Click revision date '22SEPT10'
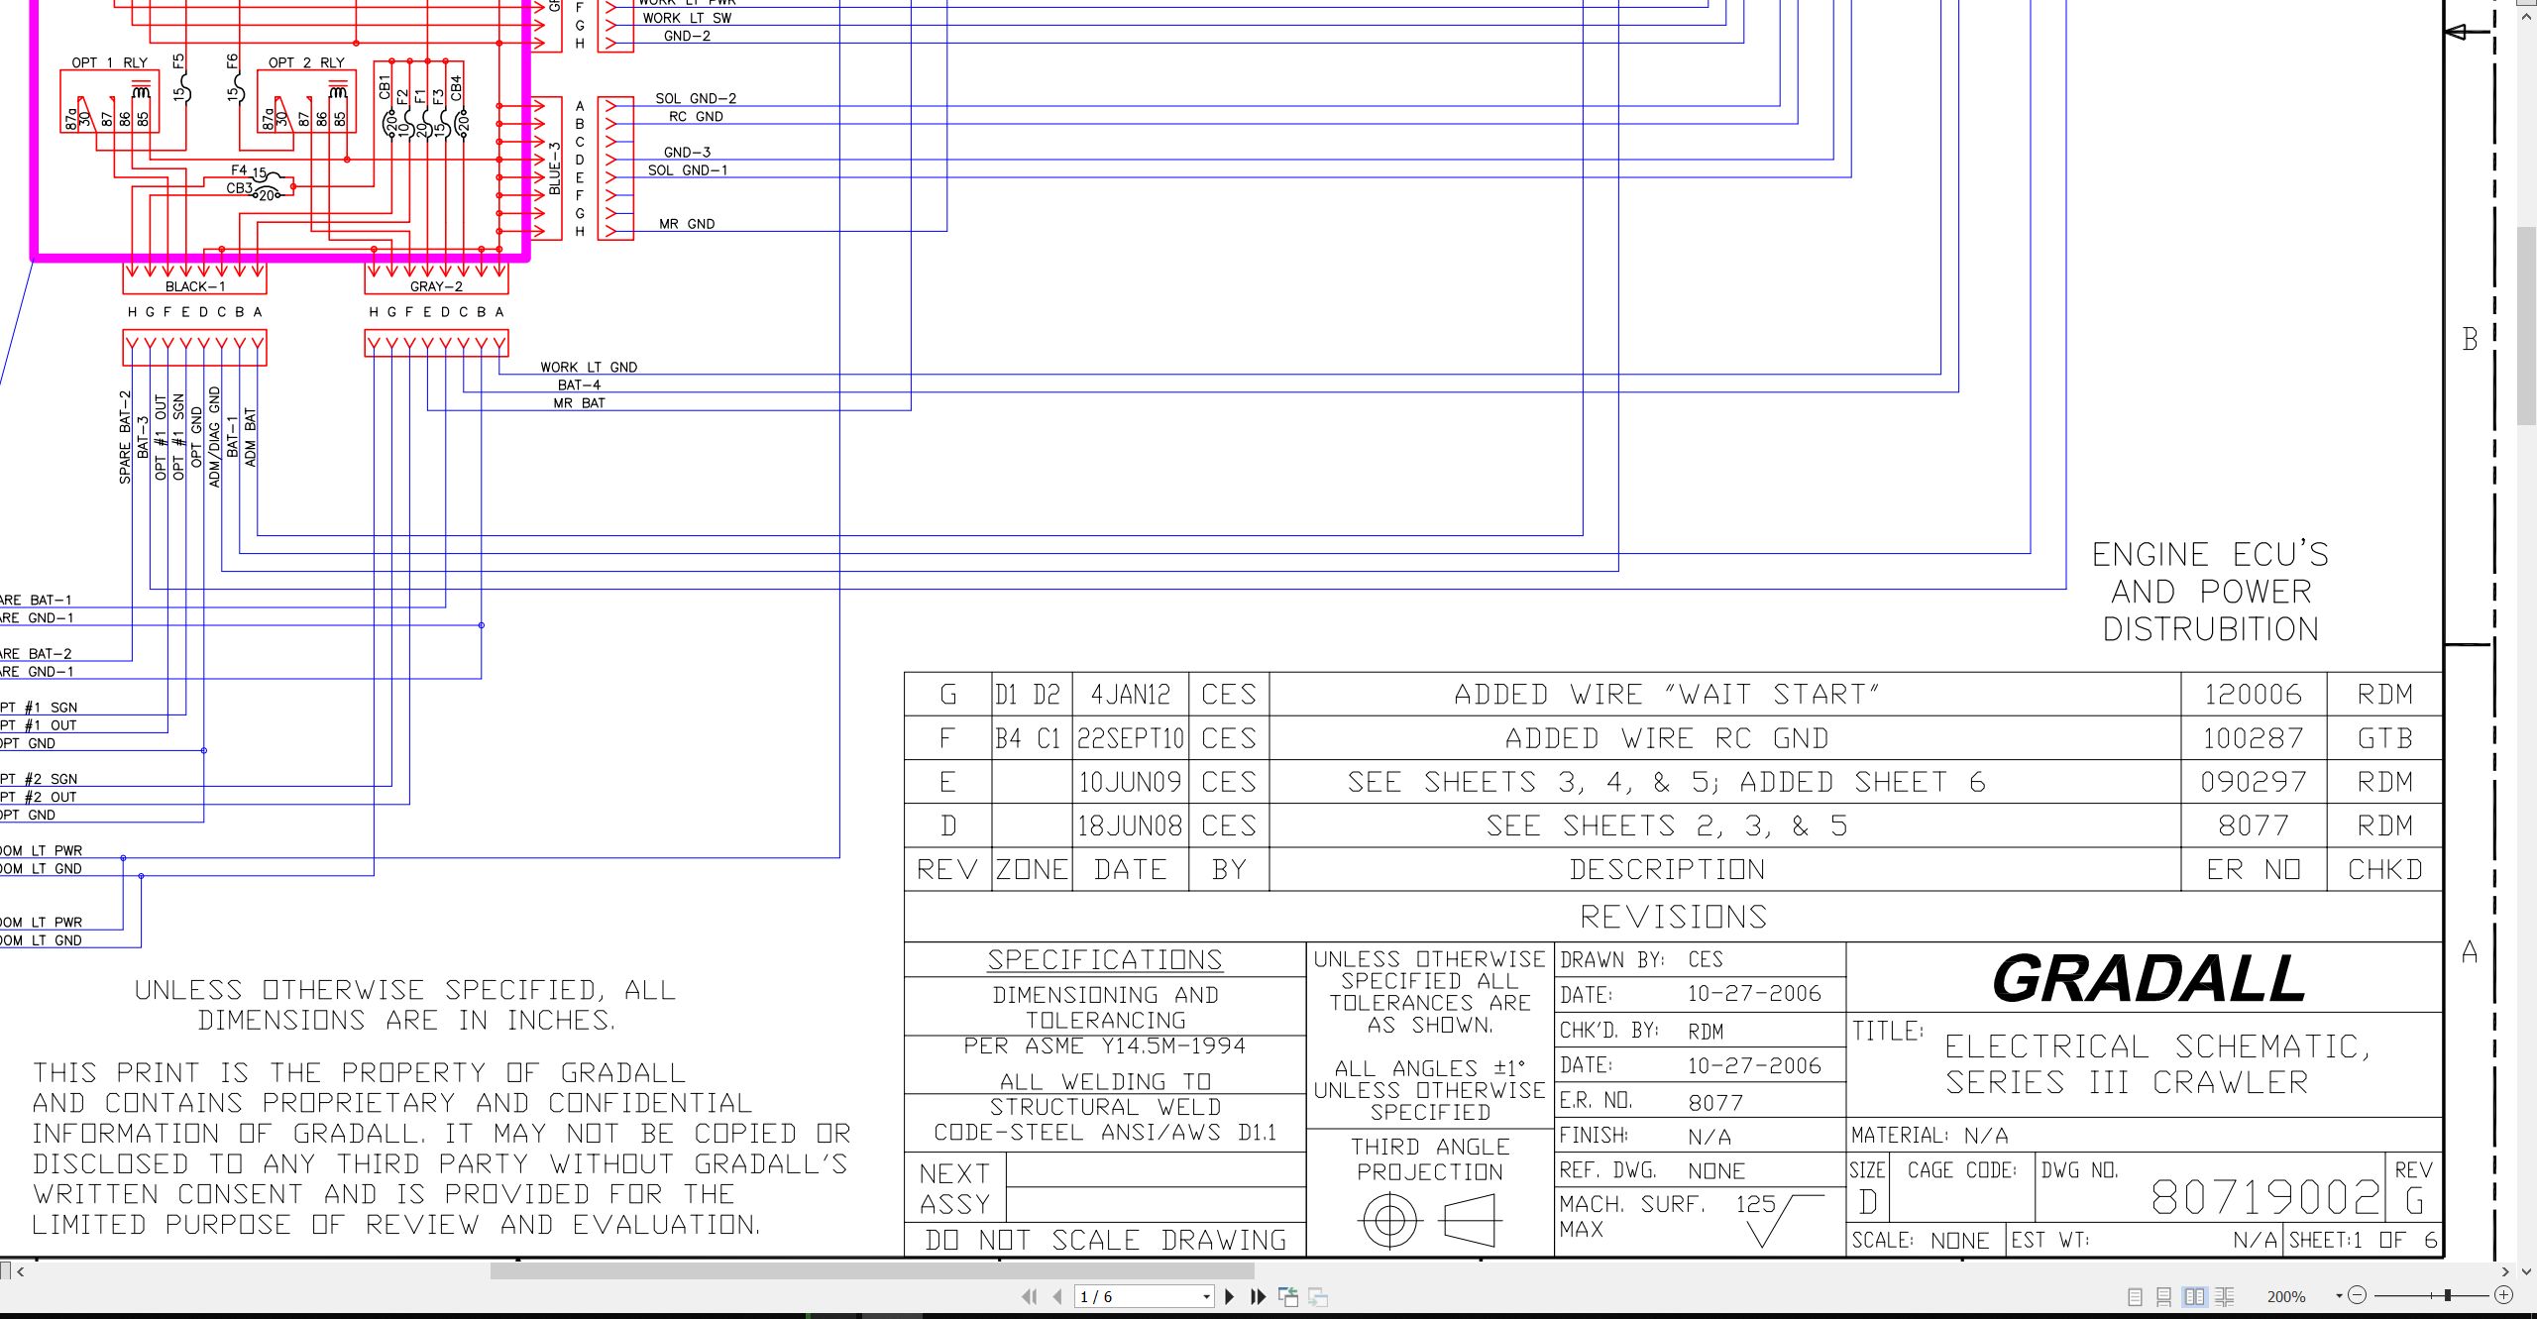 [1131, 738]
